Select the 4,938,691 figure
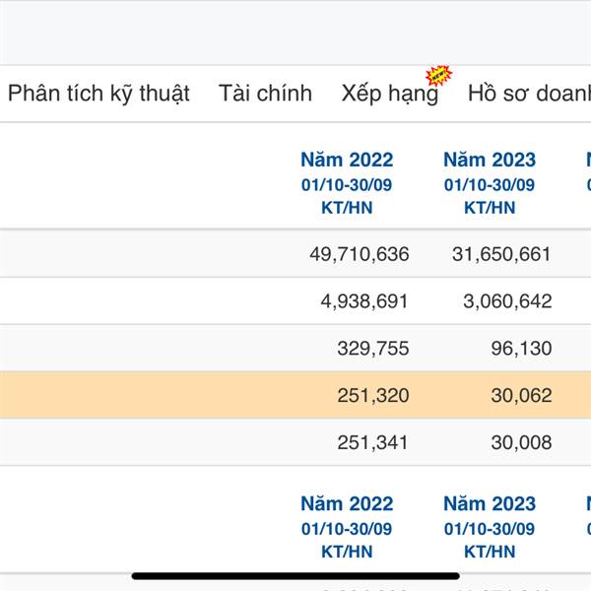This screenshot has width=591, height=591. [x=363, y=301]
